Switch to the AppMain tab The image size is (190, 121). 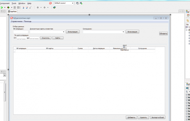pyautogui.click(x=12, y=11)
